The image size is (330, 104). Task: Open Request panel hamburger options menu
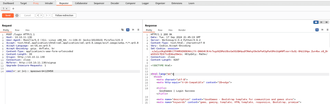[x=138, y=30]
